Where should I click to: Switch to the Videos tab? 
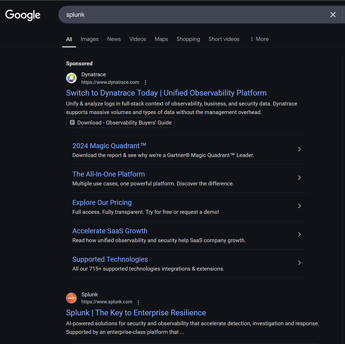(138, 39)
